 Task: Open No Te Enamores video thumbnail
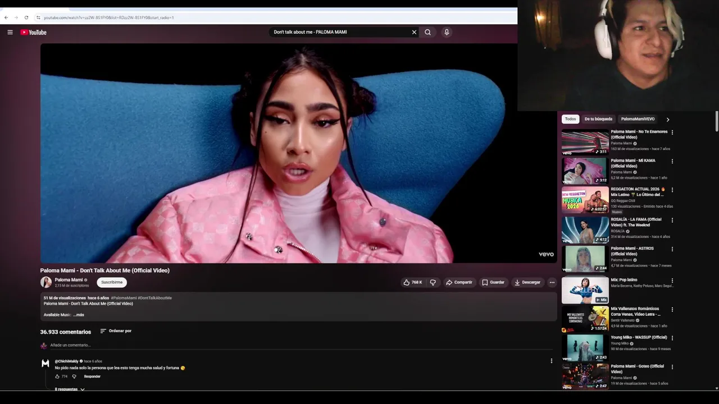click(585, 142)
